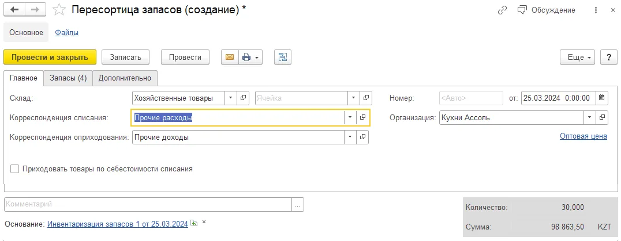Click the Ячейка input field
Viewport: 621px width, 241px height.
tap(301, 98)
